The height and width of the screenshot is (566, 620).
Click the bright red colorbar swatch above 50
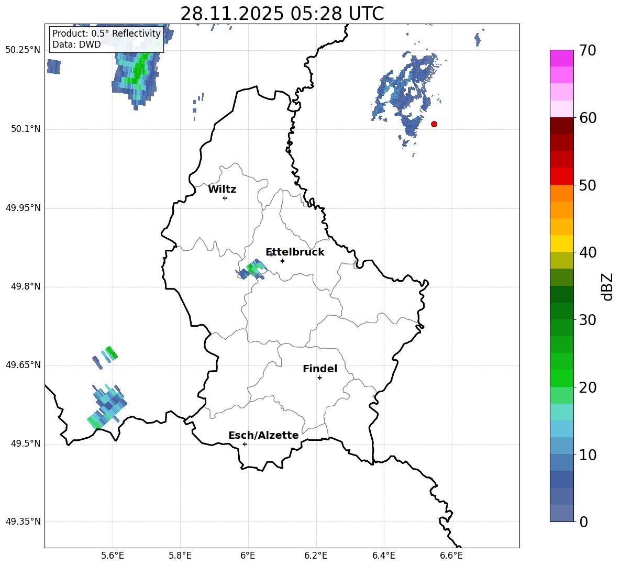click(561, 176)
